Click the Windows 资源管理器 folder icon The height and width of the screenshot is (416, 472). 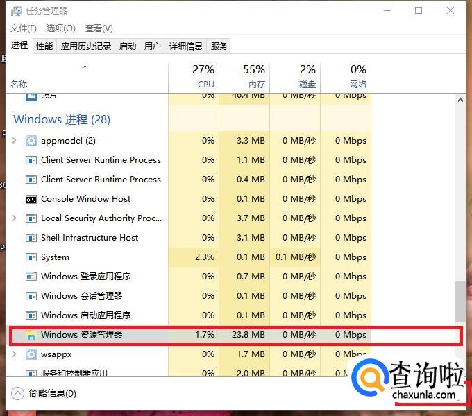coord(31,335)
